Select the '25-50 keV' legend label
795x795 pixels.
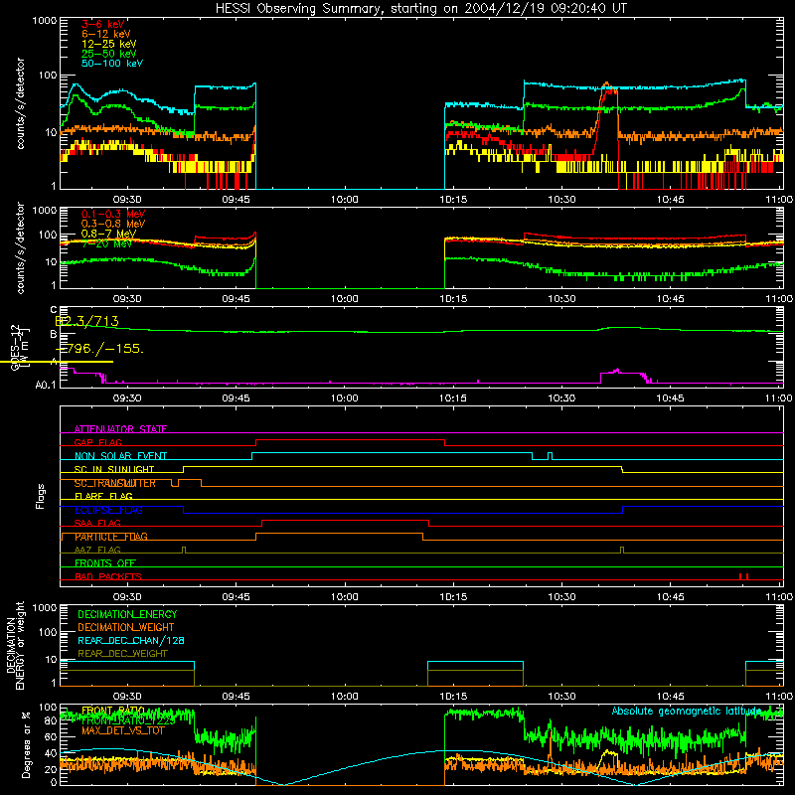(109, 54)
